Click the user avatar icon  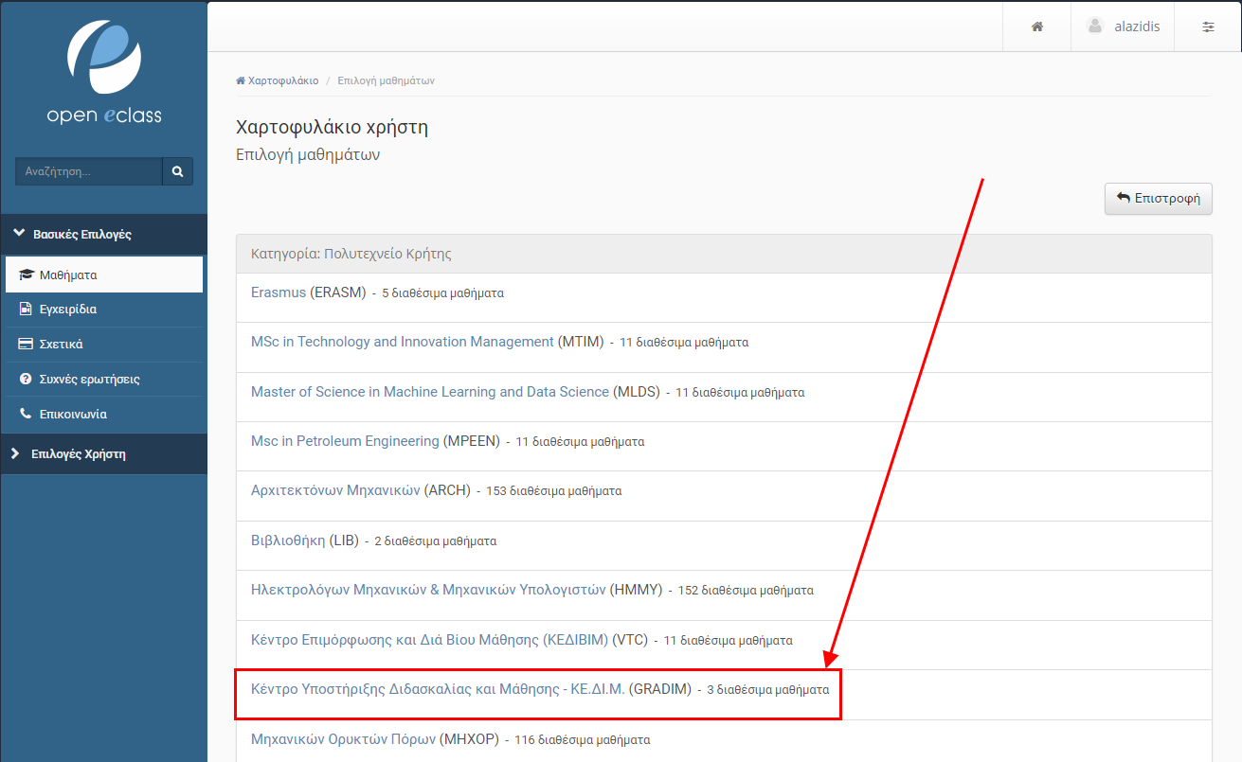1095,27
